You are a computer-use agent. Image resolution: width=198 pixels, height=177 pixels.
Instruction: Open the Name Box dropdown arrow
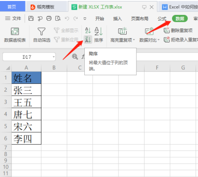(53, 57)
